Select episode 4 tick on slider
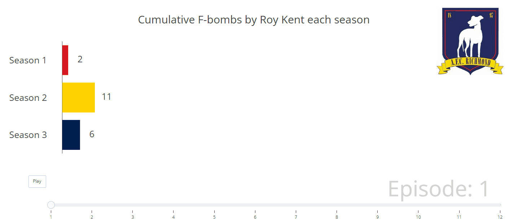531x223 pixels. [x=174, y=205]
